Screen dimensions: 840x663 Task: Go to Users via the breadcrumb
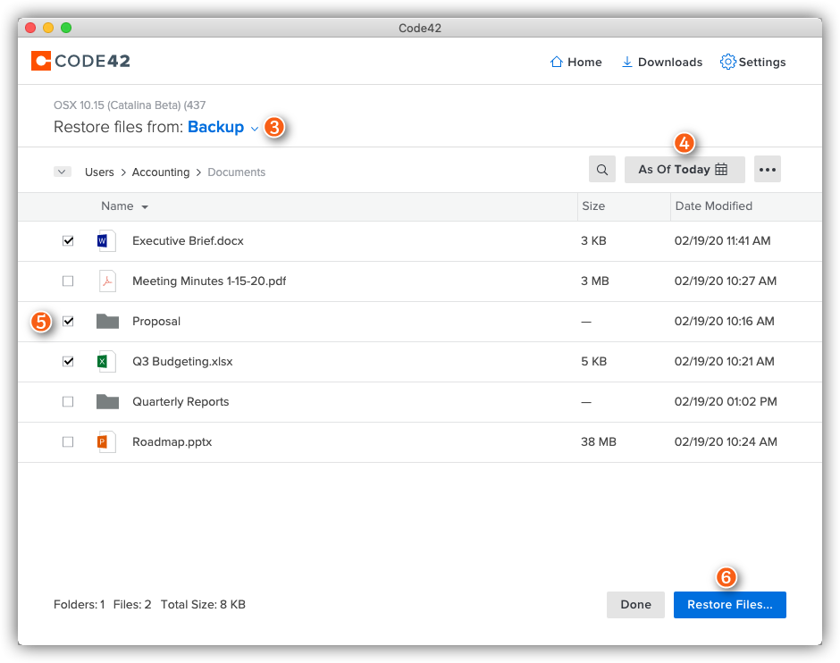(99, 172)
